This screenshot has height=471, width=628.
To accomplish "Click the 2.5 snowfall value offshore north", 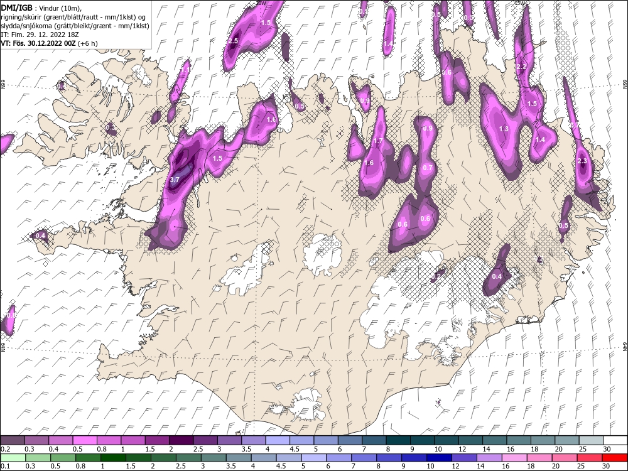I will [x=233, y=41].
